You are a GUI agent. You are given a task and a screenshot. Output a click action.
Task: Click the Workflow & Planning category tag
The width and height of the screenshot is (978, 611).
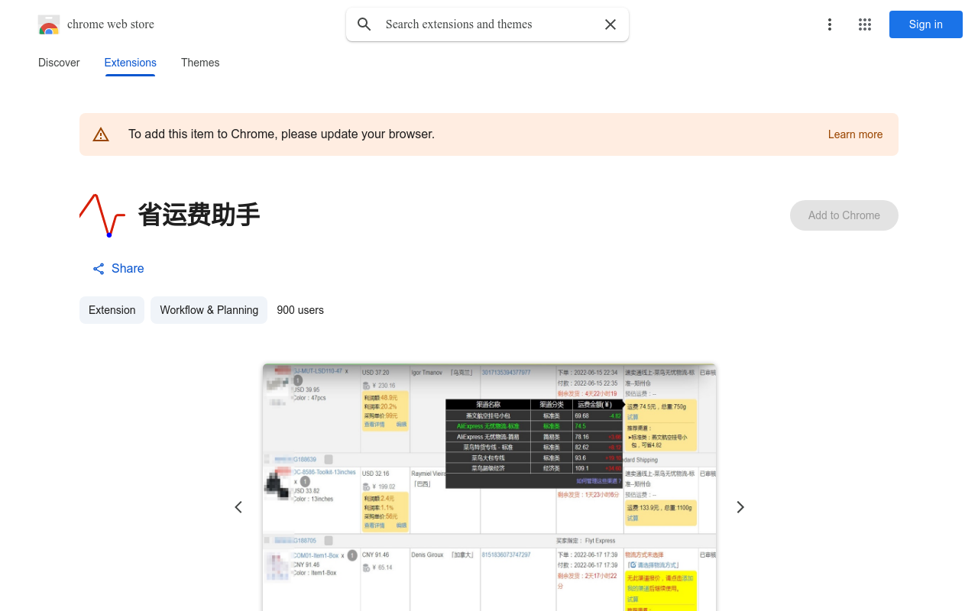pos(209,310)
